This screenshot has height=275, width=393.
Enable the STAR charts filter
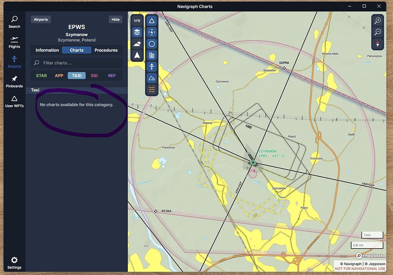click(x=41, y=75)
